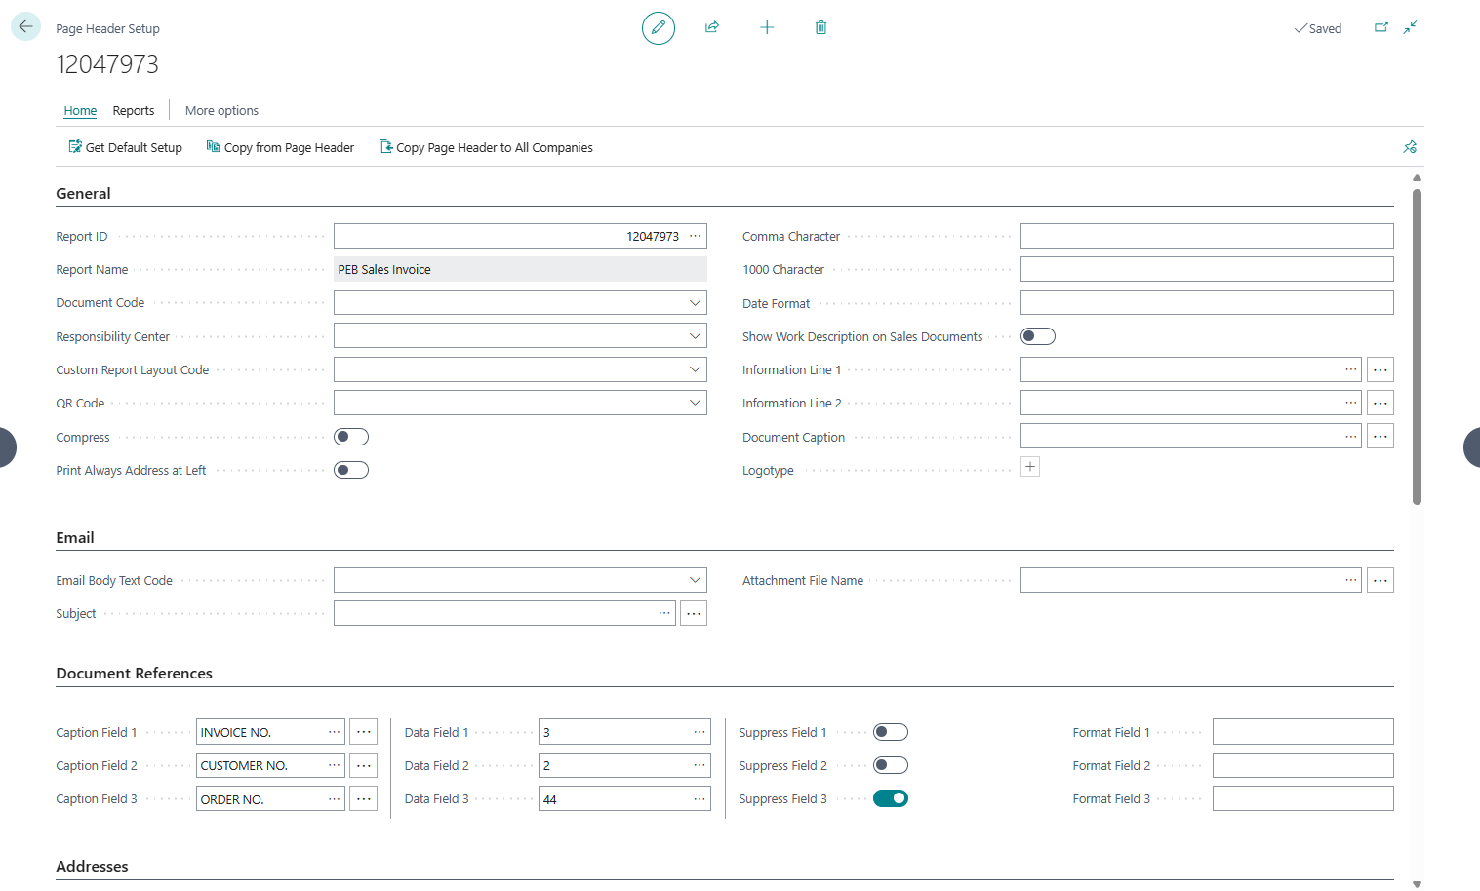Open the share icon in header
The width and height of the screenshot is (1480, 891).
(x=712, y=27)
